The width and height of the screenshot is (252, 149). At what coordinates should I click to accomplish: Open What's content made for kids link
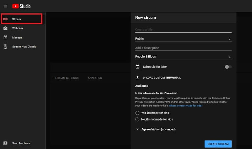[186, 106]
